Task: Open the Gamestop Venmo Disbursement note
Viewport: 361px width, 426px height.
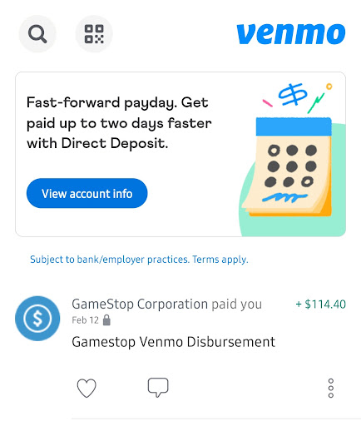Action: pos(174,342)
